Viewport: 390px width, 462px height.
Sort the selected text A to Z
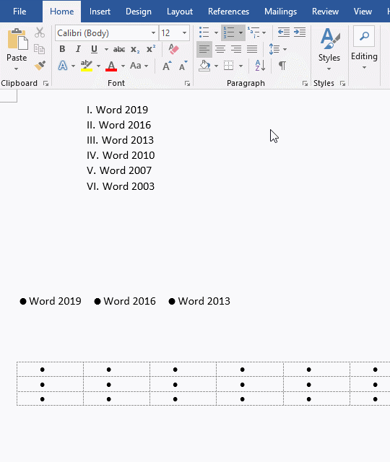point(260,66)
